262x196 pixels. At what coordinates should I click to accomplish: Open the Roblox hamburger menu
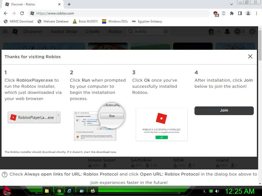coord(5,31)
